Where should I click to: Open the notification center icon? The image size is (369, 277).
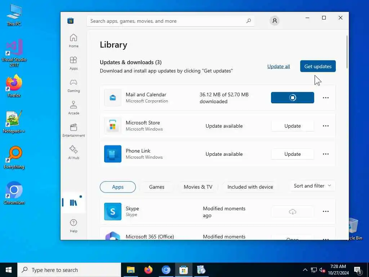click(x=357, y=270)
